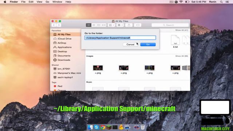Open the Trash in the Dock
This screenshot has height=131, width=233.
tap(143, 127)
